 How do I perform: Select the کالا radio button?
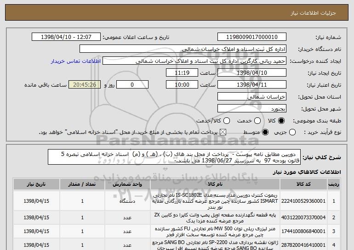pyautogui.click(x=281, y=121)
